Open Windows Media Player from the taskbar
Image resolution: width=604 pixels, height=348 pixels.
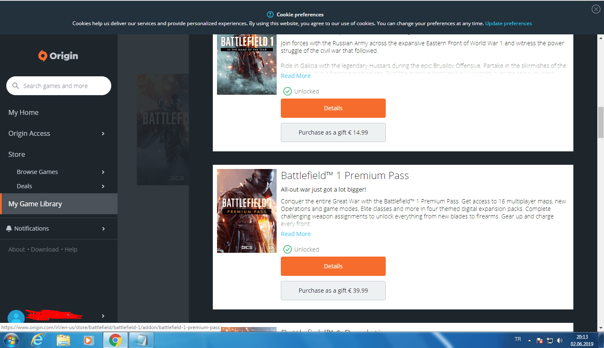pyautogui.click(x=89, y=340)
